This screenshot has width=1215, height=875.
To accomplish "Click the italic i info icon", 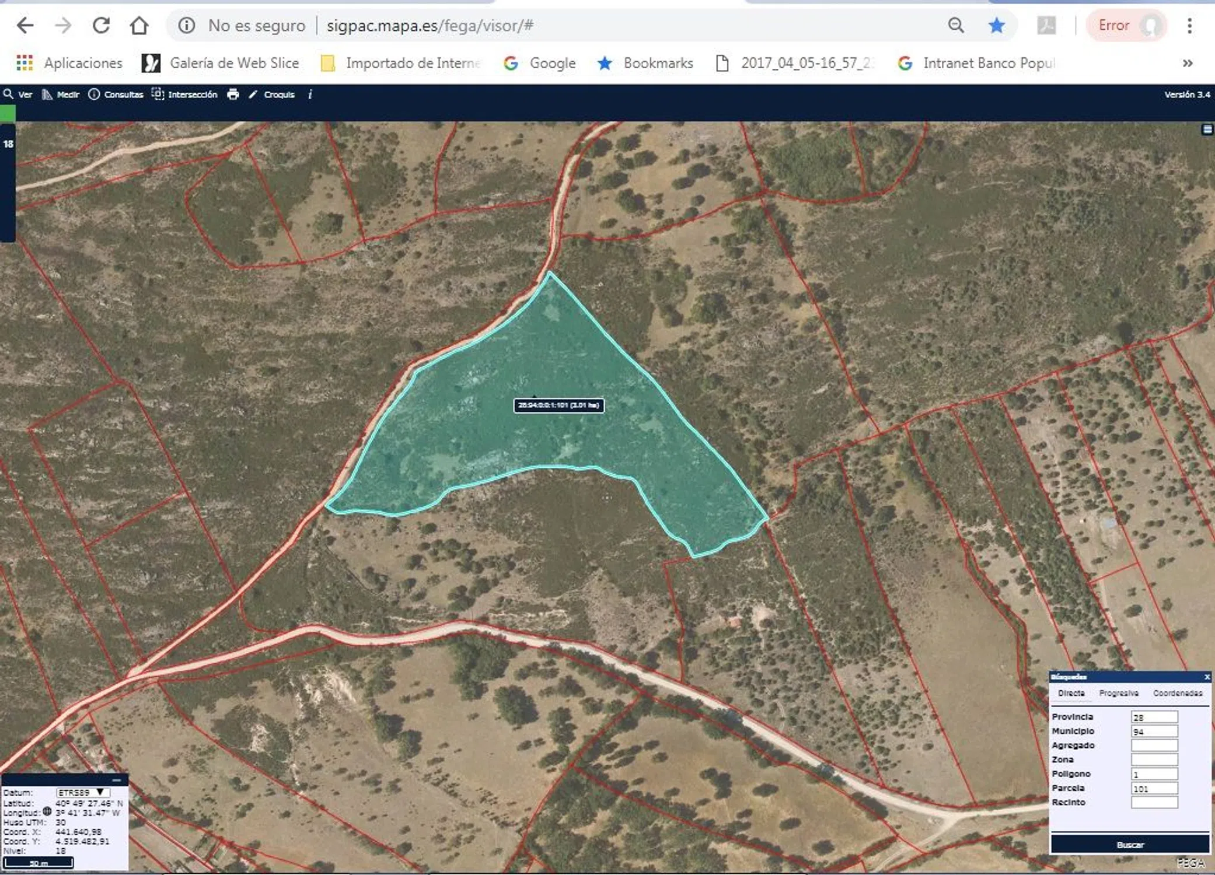I will pyautogui.click(x=310, y=94).
